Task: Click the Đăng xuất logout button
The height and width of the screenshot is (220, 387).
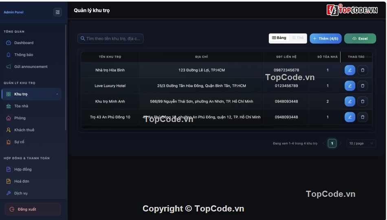Action: (33, 209)
